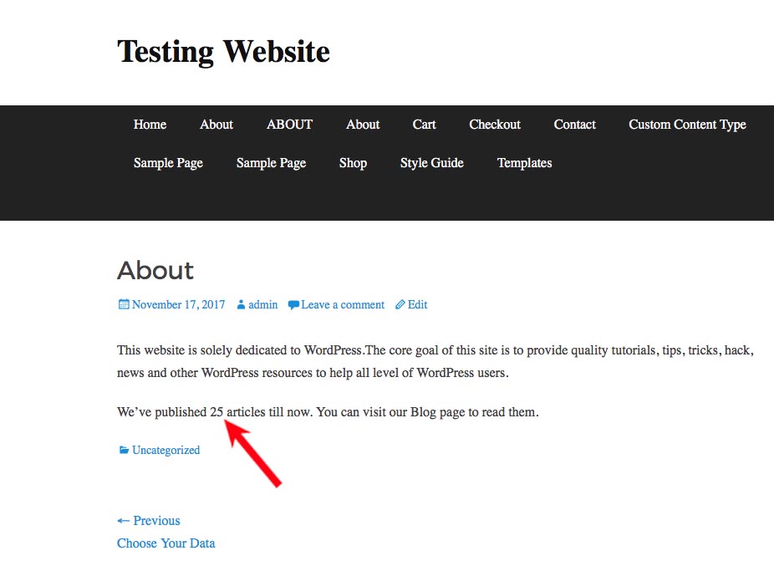
Task: Open the Home menu item
Action: tap(150, 125)
